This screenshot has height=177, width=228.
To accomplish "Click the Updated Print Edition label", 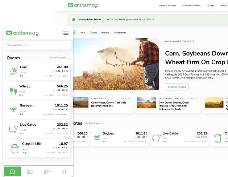I will 90,19.
